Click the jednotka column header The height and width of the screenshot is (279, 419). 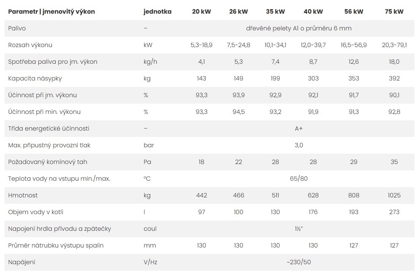coord(157,12)
